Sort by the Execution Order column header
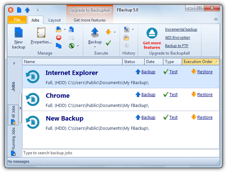 201,62
